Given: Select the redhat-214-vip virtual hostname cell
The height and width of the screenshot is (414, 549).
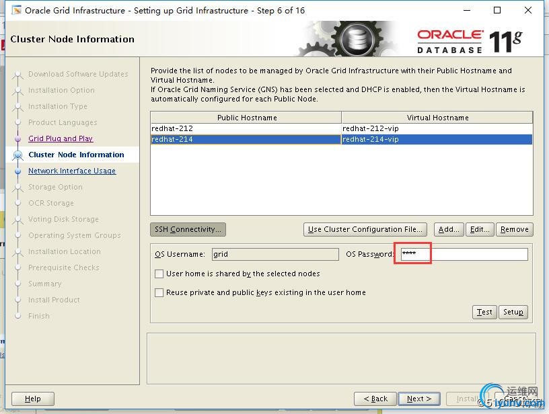Looking at the screenshot, I should tap(437, 139).
